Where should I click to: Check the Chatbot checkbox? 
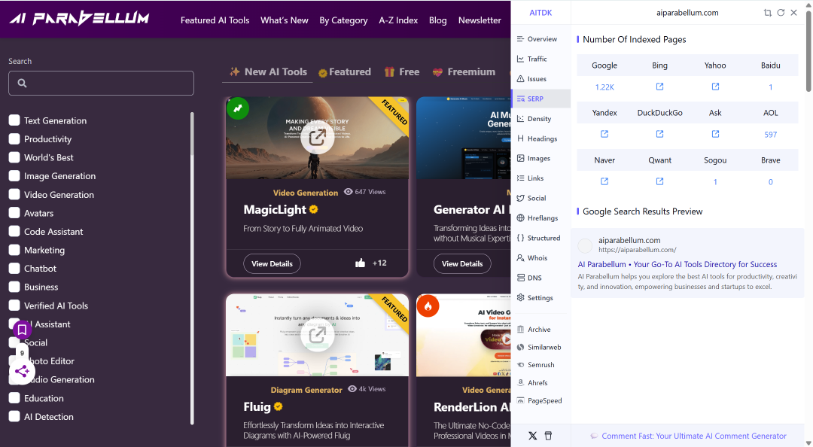pos(14,268)
